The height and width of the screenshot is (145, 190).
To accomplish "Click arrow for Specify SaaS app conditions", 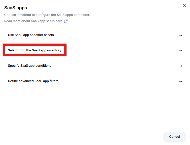I will coord(180,66).
